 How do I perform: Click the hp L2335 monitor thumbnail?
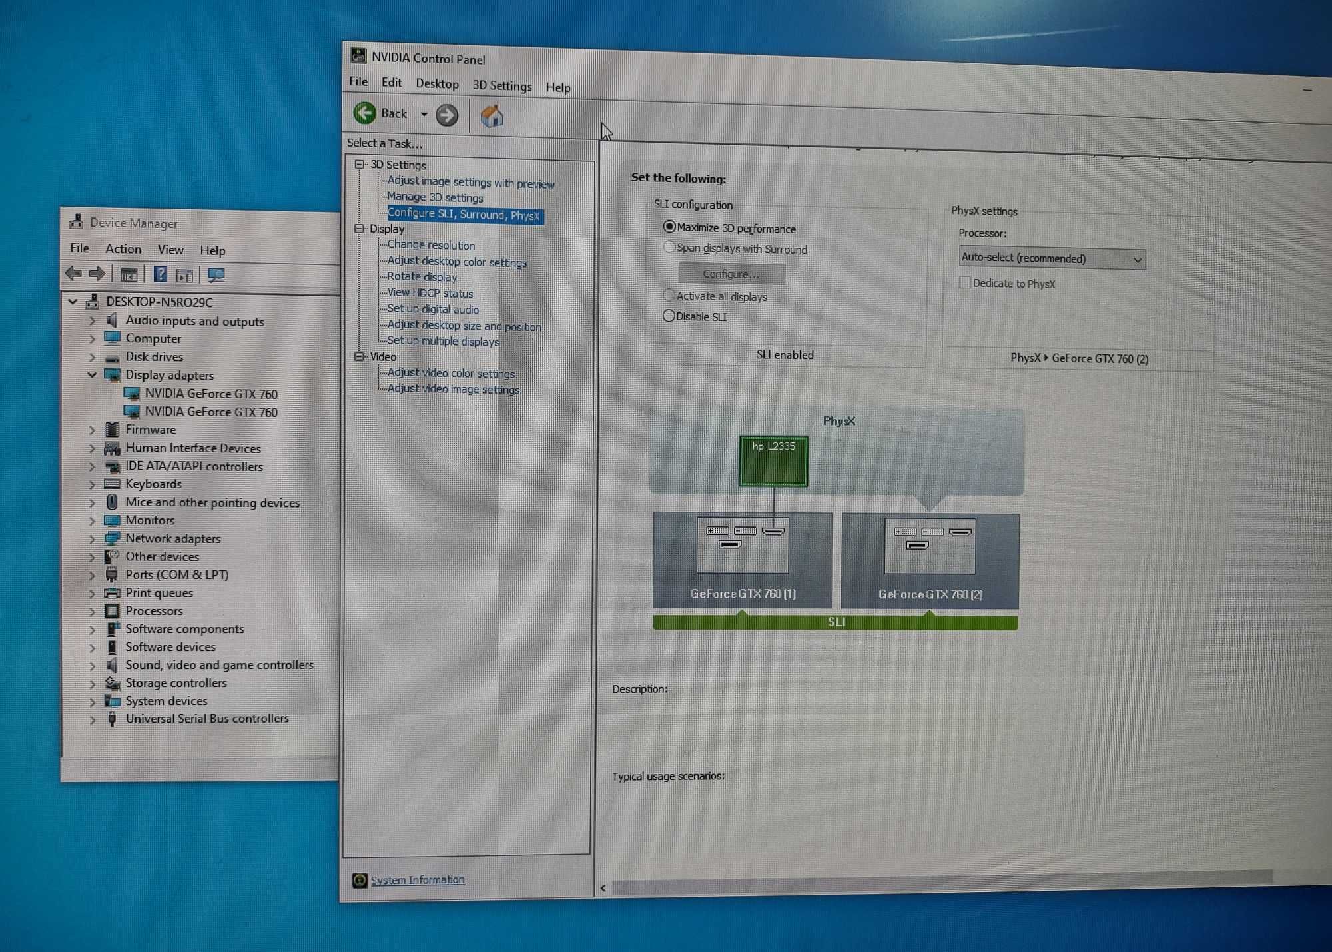(773, 461)
